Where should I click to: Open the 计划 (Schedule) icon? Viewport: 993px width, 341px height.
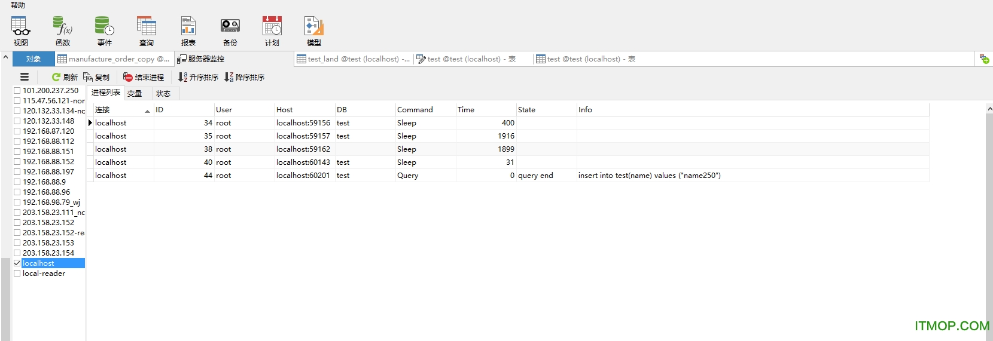pyautogui.click(x=272, y=31)
